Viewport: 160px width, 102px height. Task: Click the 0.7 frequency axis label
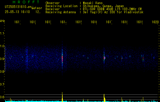pos(2,84)
